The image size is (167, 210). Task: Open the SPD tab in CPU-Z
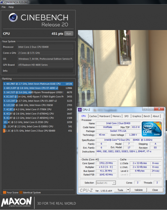(126, 116)
